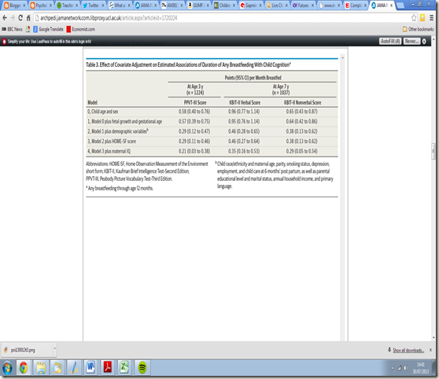
Task: Select the row label 4, Model 3 plus maternal IQ
Action: point(109,151)
